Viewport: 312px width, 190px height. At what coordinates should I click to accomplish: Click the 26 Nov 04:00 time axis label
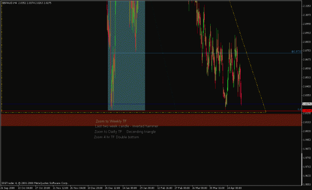(x=77, y=188)
